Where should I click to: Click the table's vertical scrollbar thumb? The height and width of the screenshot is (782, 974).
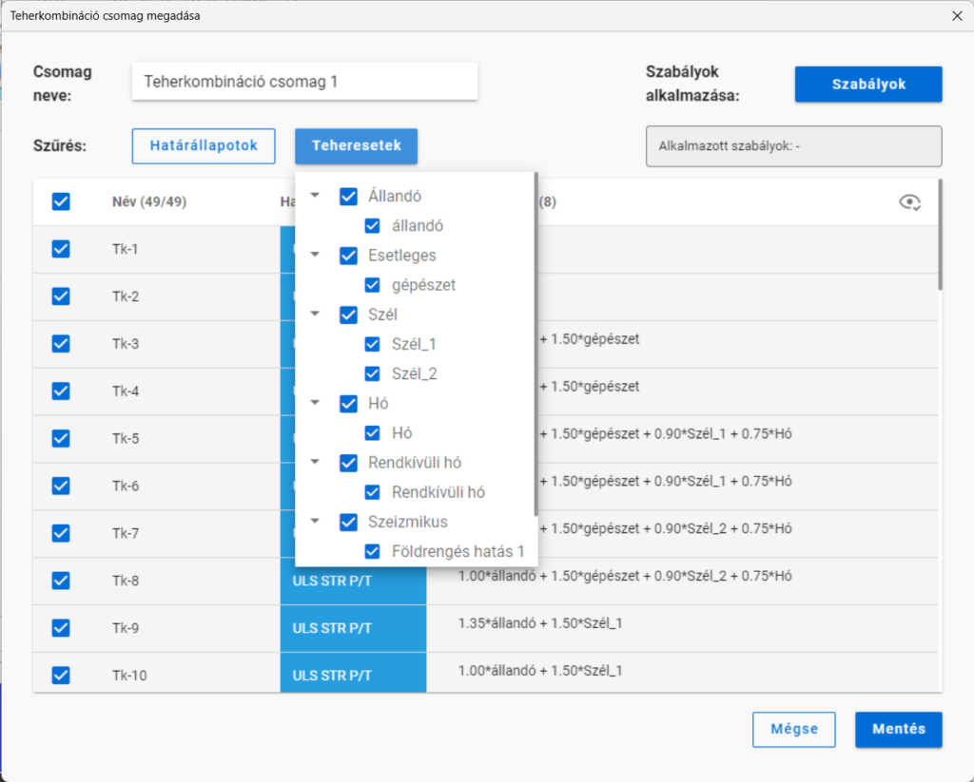940,235
